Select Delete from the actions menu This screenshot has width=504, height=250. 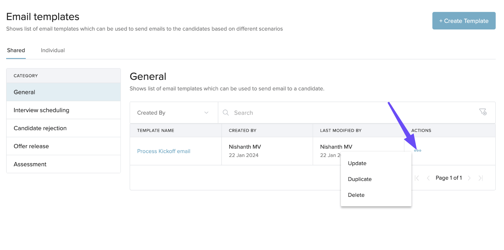coord(356,195)
